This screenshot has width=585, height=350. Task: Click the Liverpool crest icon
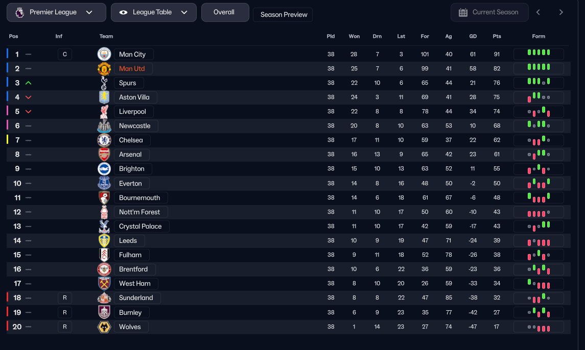click(x=104, y=111)
